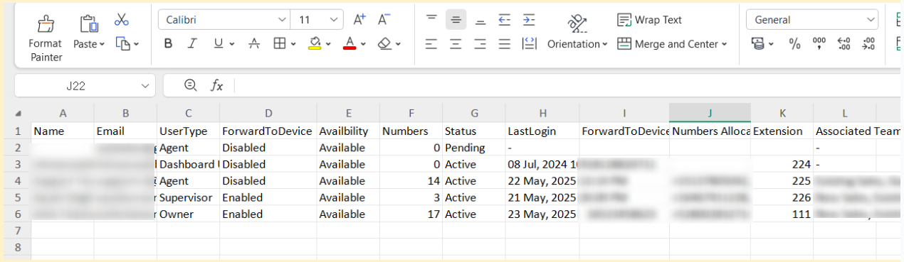Toggle underline formatting
The image size is (904, 262).
(x=218, y=44)
